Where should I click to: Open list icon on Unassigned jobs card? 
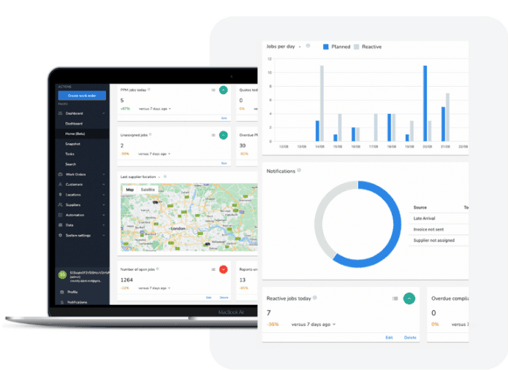[213, 135]
